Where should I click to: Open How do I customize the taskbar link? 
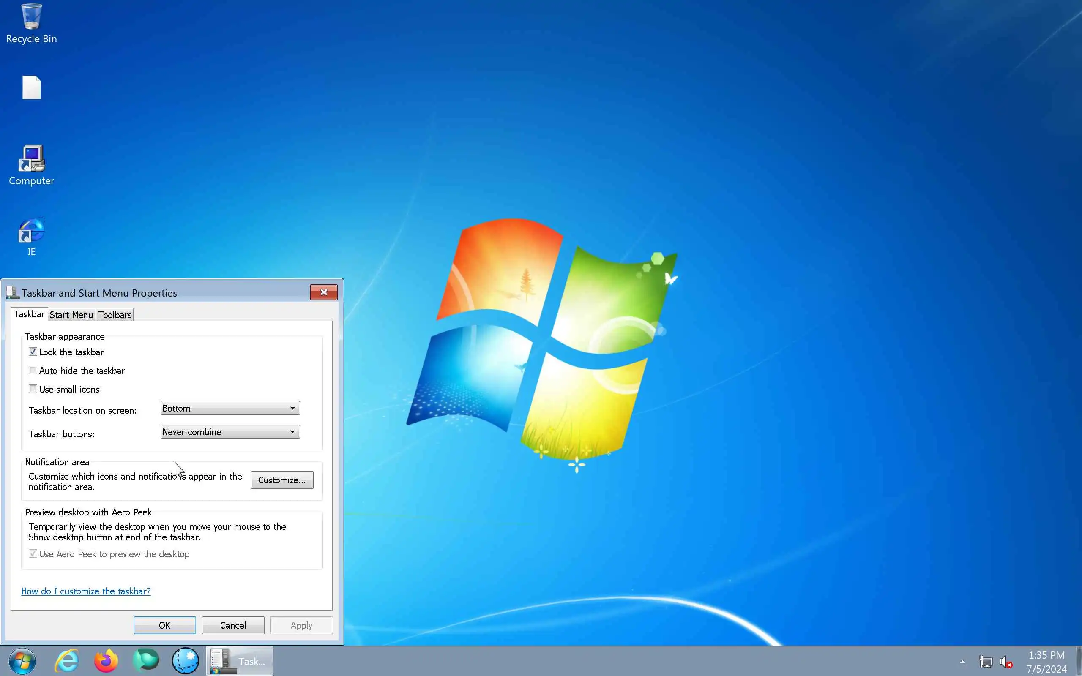pyautogui.click(x=86, y=591)
